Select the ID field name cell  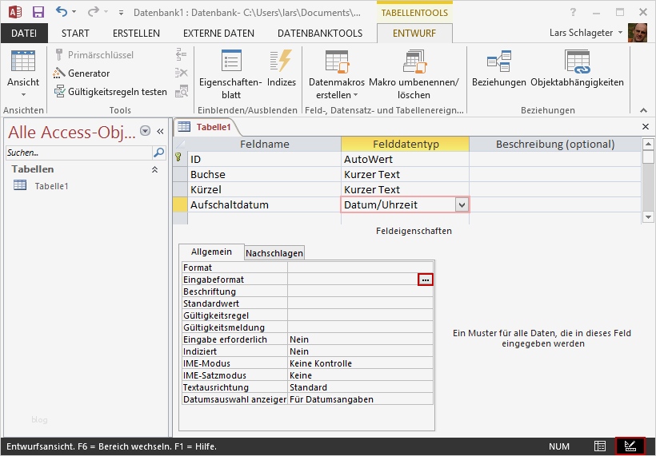click(x=265, y=159)
